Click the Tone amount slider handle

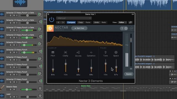coord(106,64)
